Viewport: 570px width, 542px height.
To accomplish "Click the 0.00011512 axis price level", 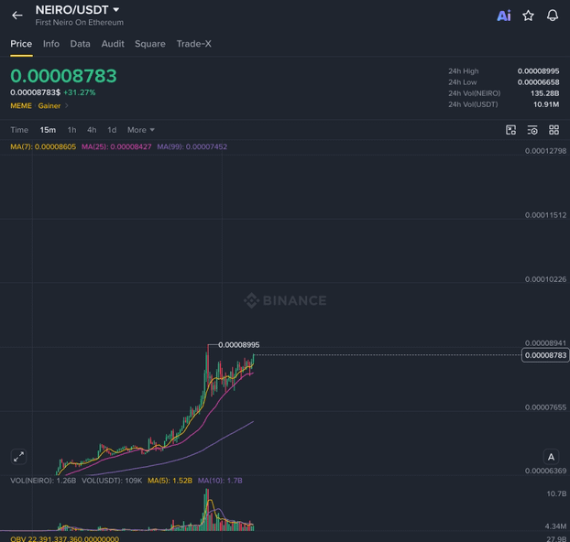I will [545, 215].
